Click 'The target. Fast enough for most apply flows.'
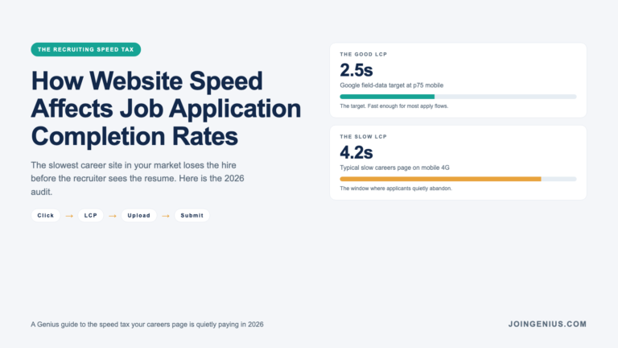 (393, 106)
